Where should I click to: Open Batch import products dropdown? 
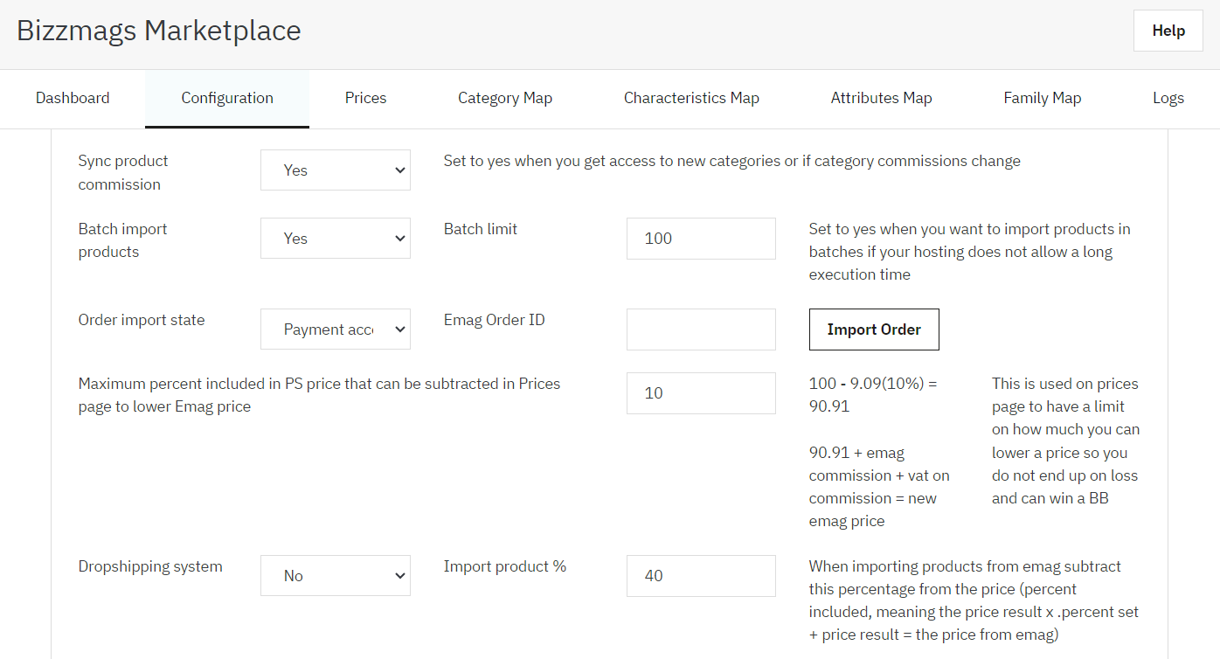(336, 239)
